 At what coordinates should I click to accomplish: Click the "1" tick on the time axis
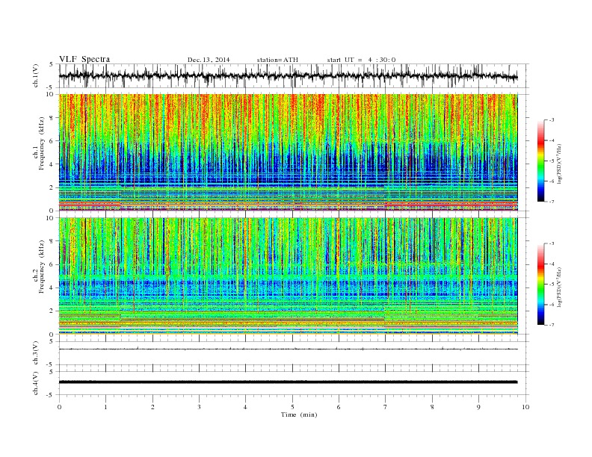[105, 407]
